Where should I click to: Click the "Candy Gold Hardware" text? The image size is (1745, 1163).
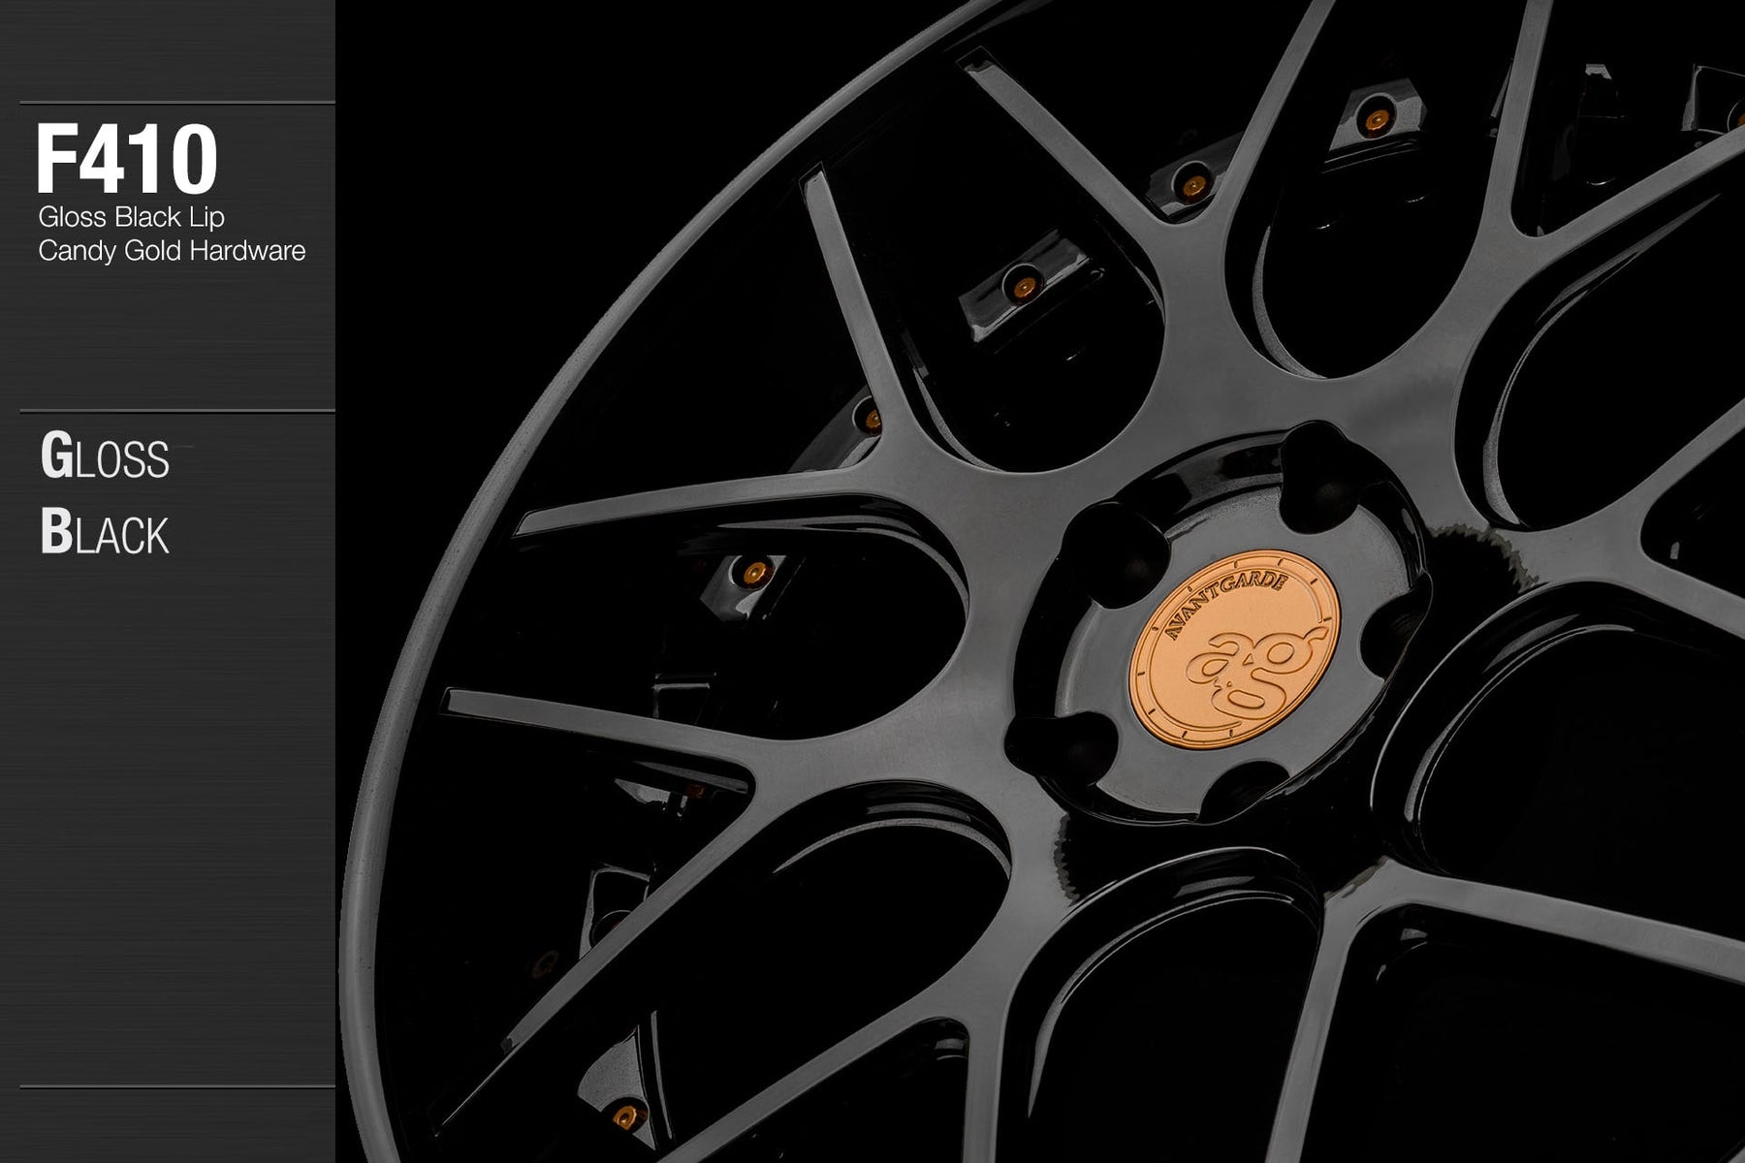(172, 251)
